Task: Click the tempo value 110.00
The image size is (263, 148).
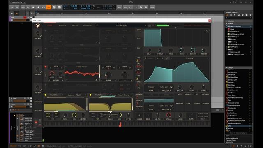Action: click(x=74, y=6)
